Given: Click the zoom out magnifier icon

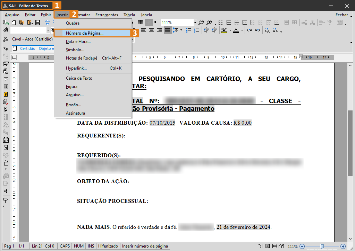Looking at the screenshot, I should click(201, 23).
